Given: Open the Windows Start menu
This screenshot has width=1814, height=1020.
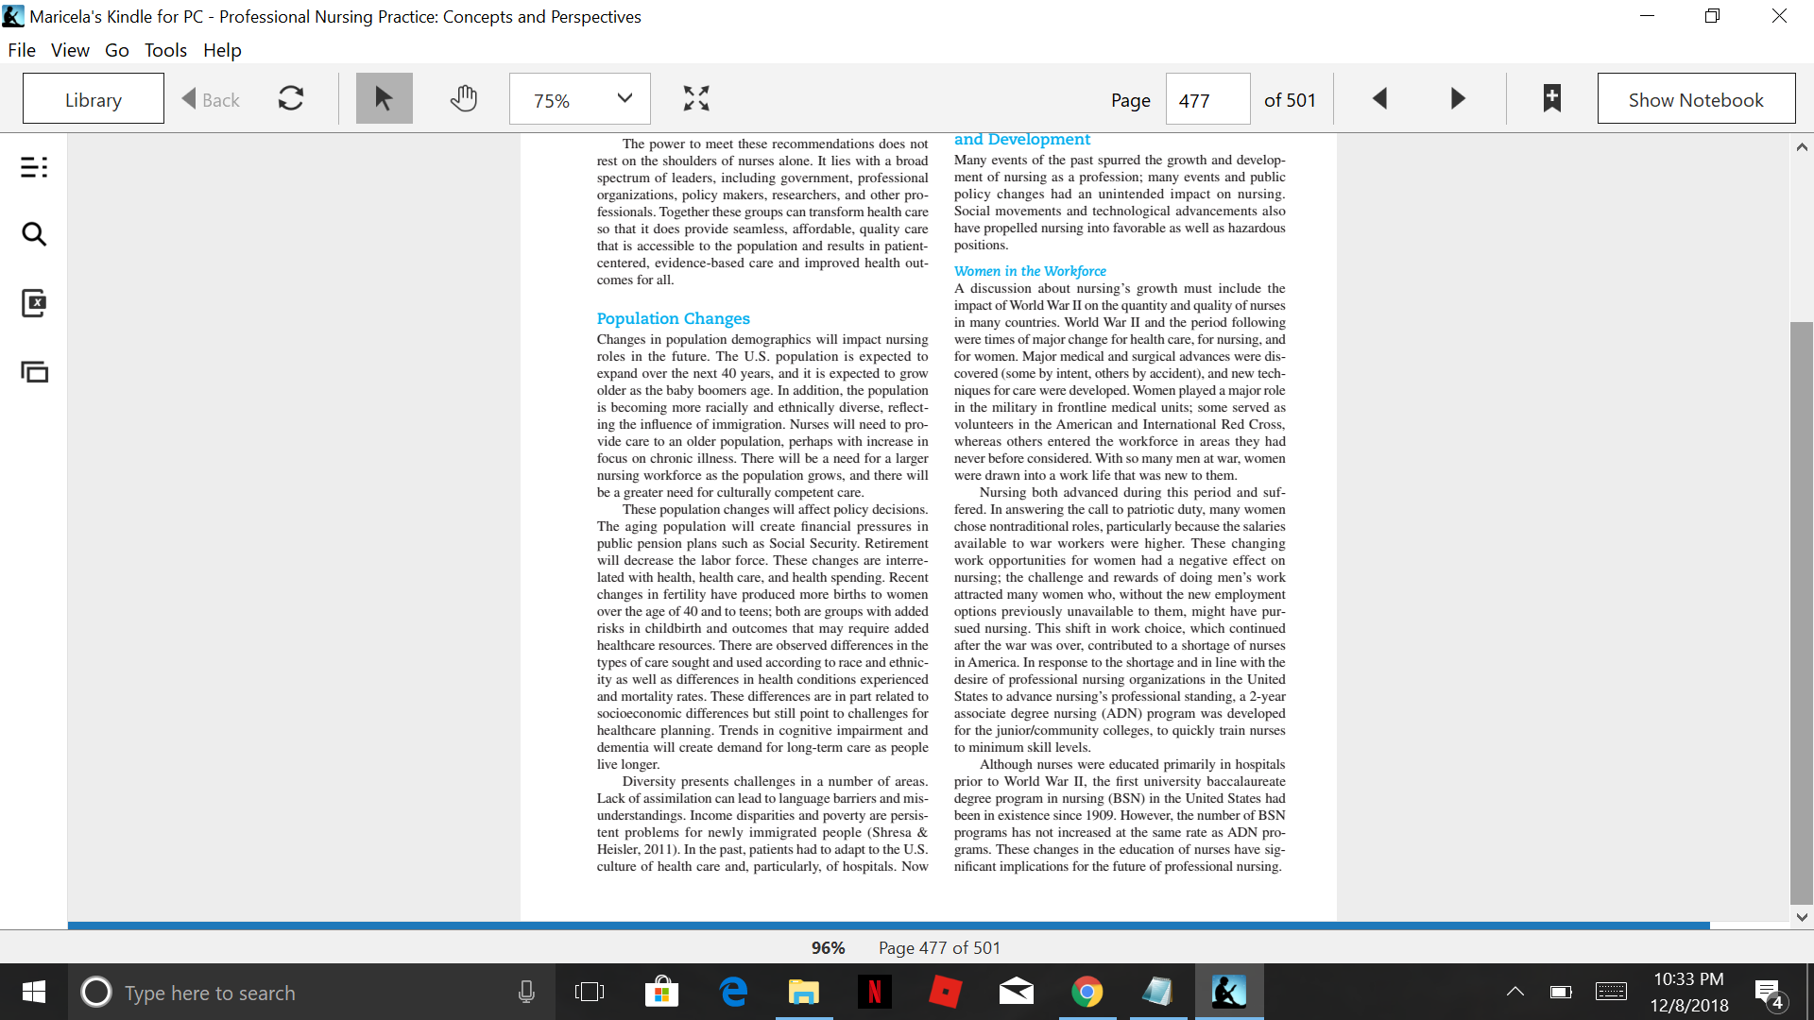Looking at the screenshot, I should 33,992.
